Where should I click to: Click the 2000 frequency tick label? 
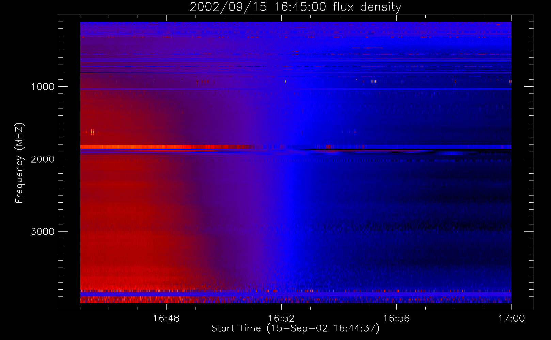coord(43,159)
